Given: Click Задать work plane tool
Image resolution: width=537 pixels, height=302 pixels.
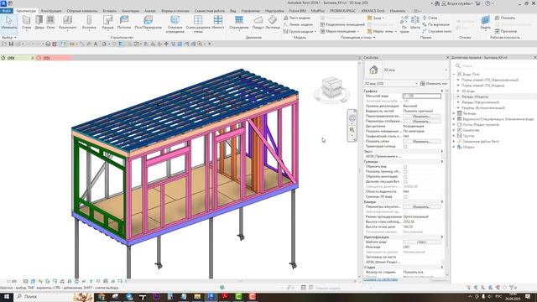Looking at the screenshot, I should 485,23.
